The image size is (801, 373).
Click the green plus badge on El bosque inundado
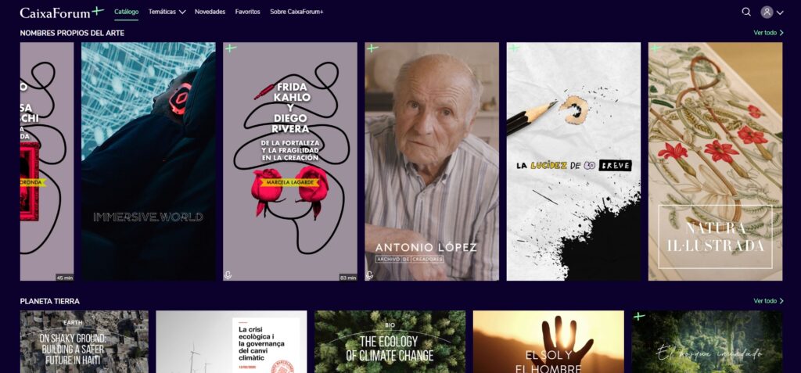click(638, 316)
